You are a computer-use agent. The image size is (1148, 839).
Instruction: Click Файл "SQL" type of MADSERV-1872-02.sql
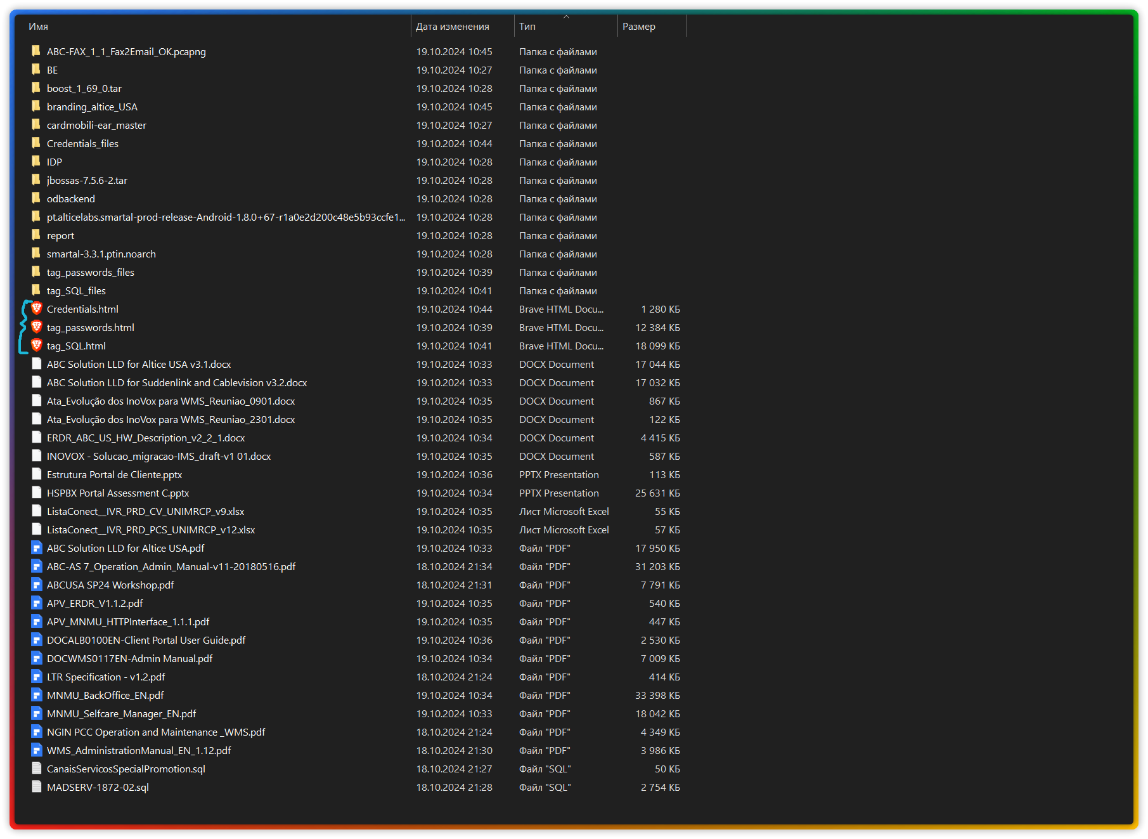545,787
